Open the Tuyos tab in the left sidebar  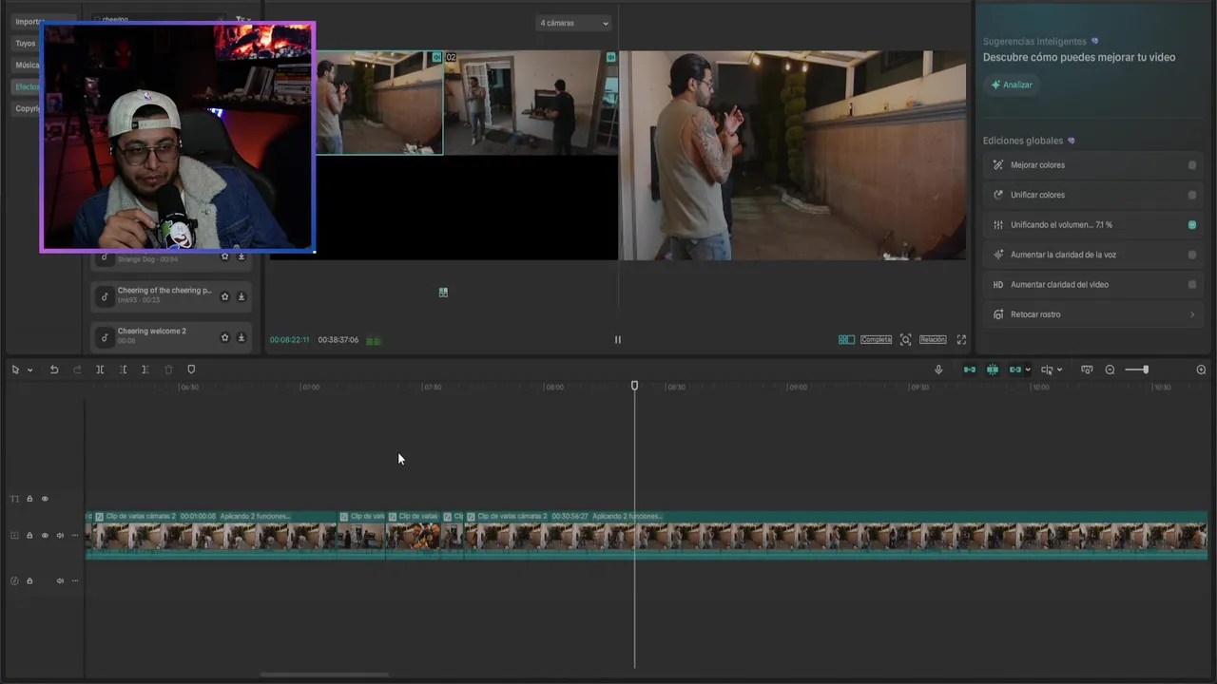pyautogui.click(x=25, y=43)
